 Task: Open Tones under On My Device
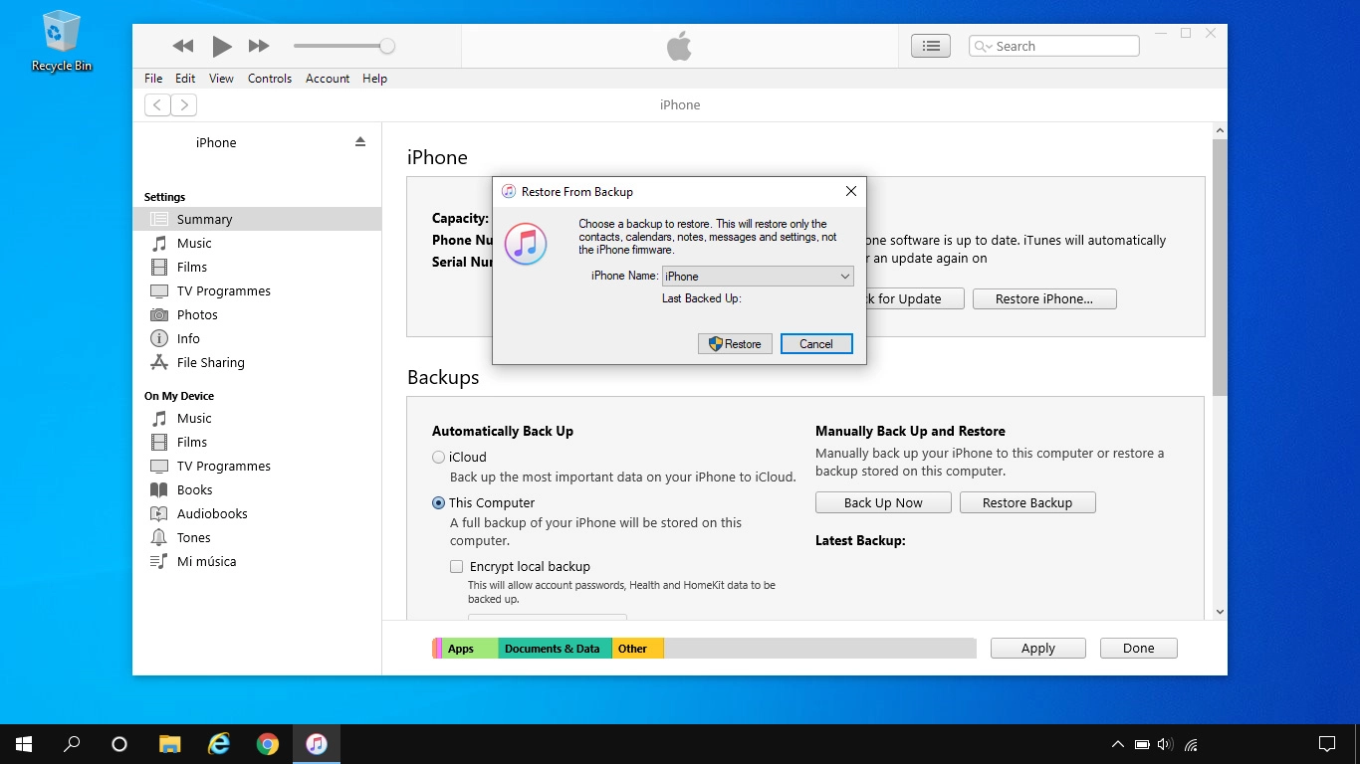[x=193, y=537]
